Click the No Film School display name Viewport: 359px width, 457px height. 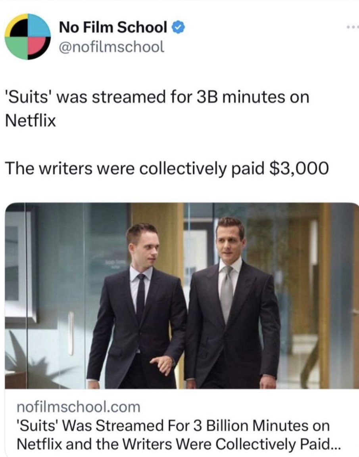(x=113, y=27)
